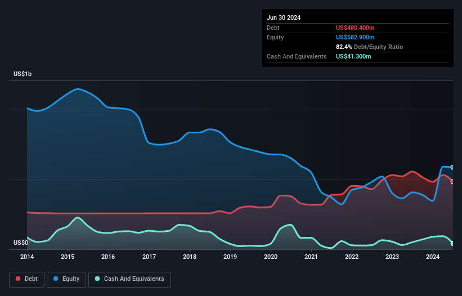This screenshot has width=462, height=296.
Task: Click the 2018 axis label
Action: 190,257
